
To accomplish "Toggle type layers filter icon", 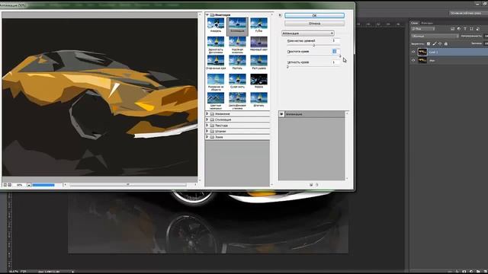I will coord(465,29).
